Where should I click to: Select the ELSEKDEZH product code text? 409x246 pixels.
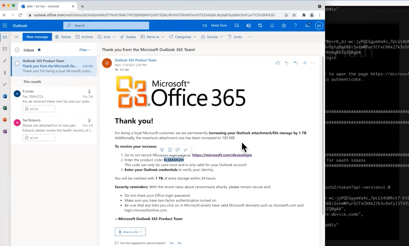[x=174, y=160]
